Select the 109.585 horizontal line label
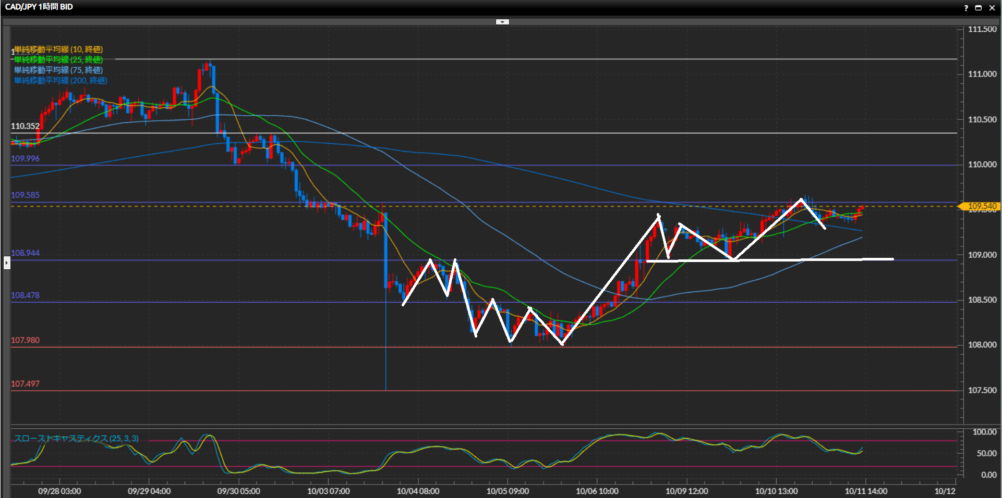 (x=25, y=195)
